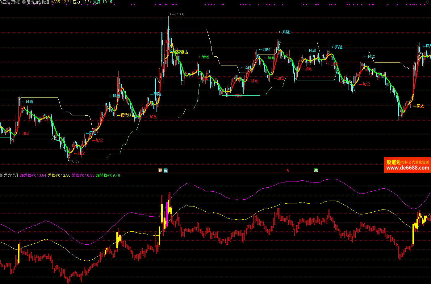Click the 减 event icon

click(x=316, y=170)
